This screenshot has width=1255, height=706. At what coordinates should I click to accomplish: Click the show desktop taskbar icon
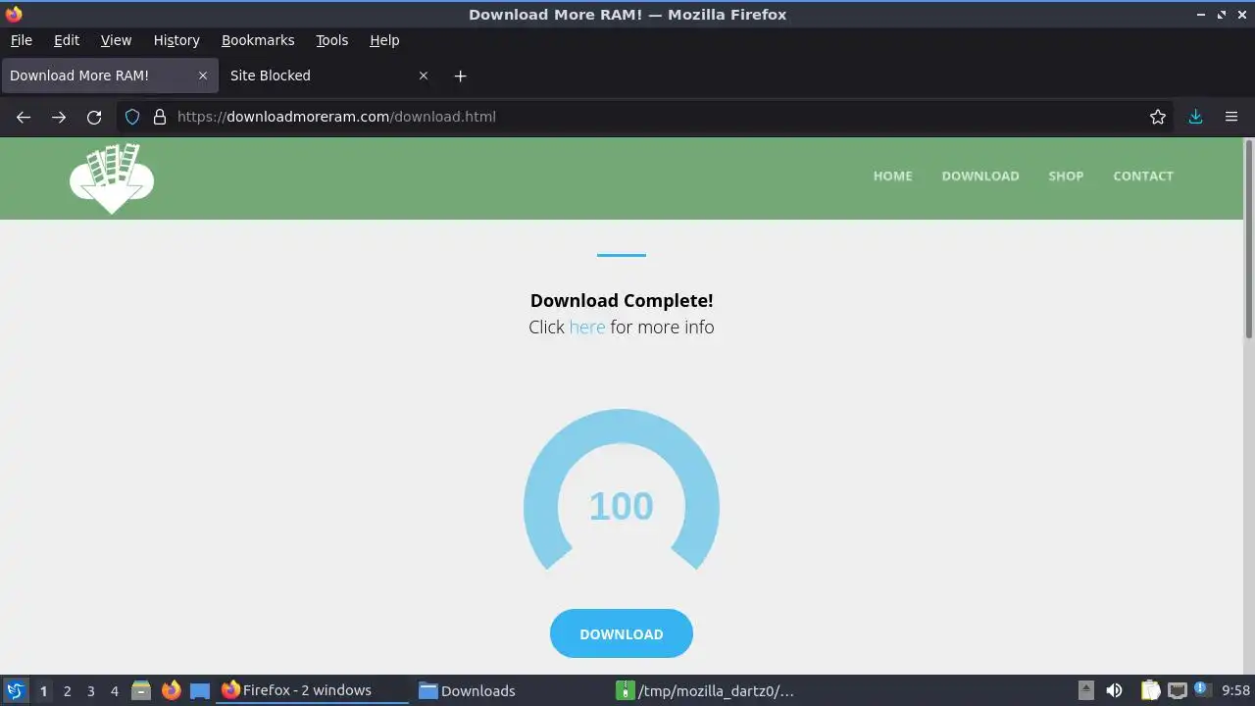pyautogui.click(x=200, y=691)
